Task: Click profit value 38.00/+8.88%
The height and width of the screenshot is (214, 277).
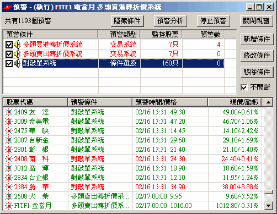Action: 240,187
